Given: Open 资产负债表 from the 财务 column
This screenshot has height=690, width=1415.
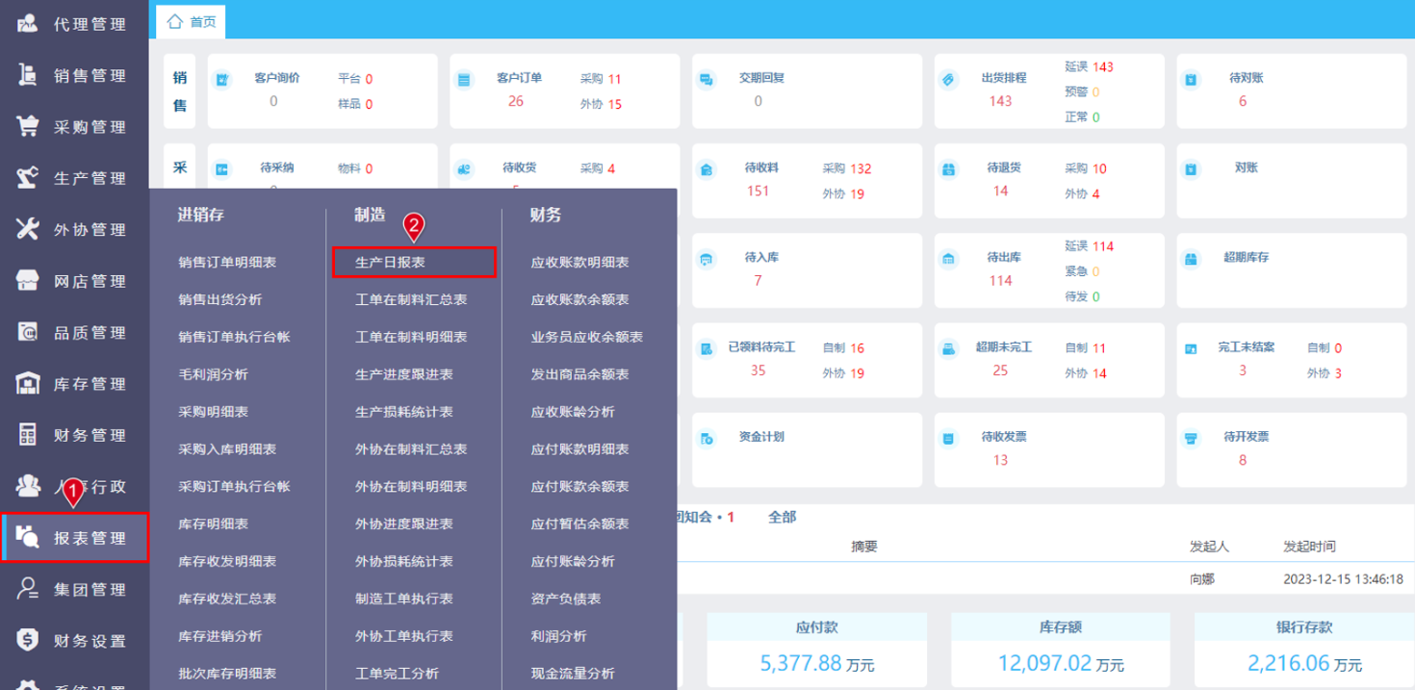Looking at the screenshot, I should point(566,599).
